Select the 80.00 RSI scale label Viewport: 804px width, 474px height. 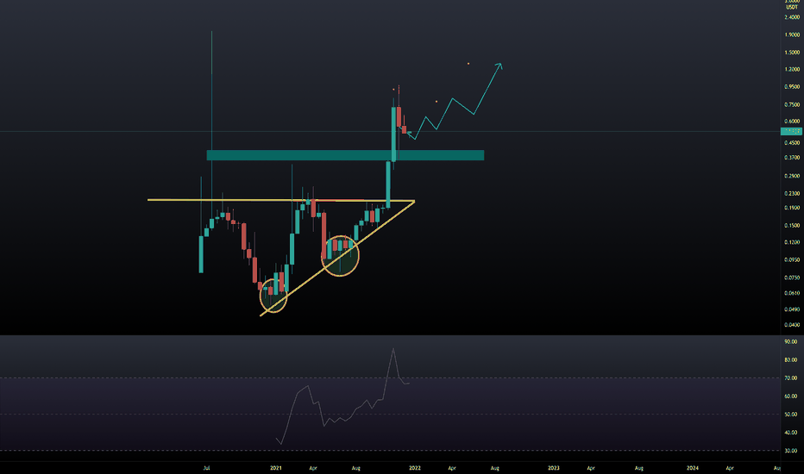[x=791, y=360]
